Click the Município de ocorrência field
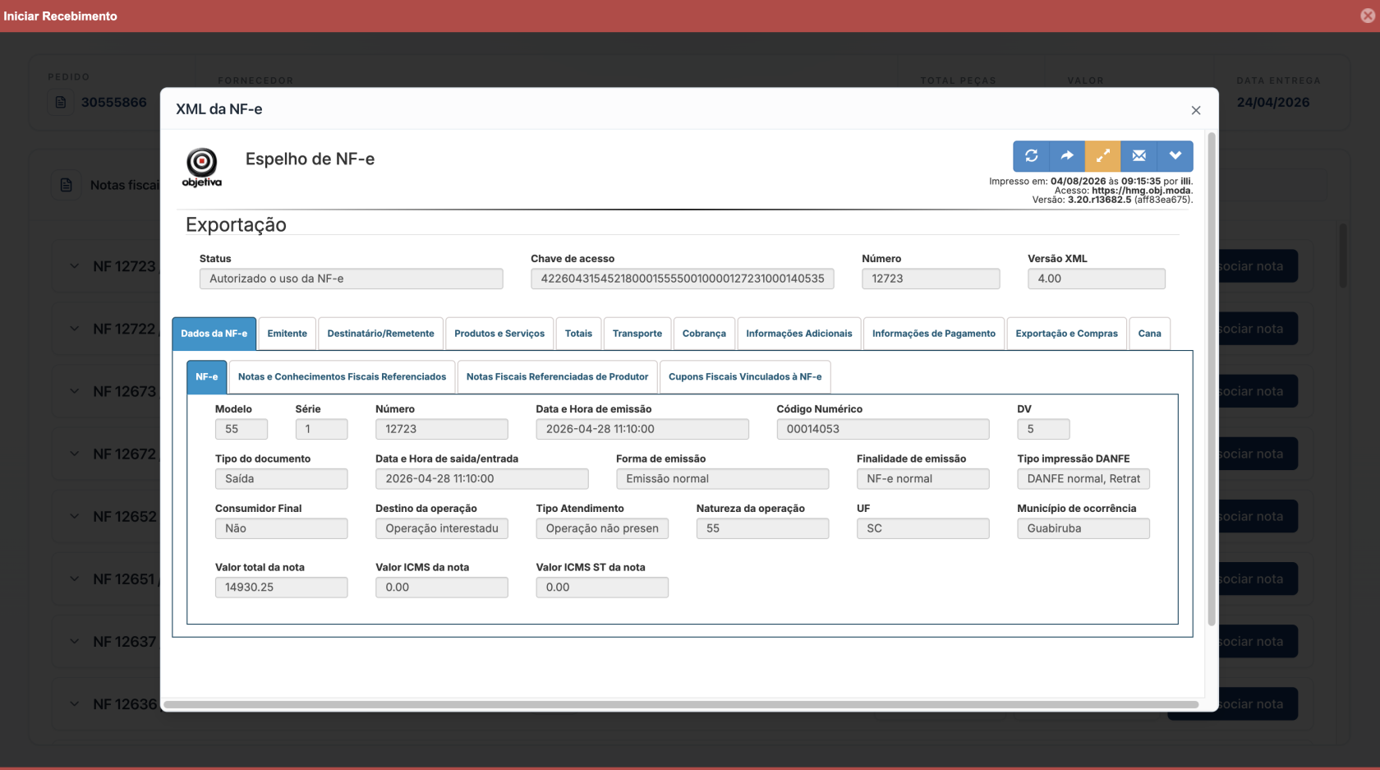The width and height of the screenshot is (1380, 770). pyautogui.click(x=1083, y=528)
